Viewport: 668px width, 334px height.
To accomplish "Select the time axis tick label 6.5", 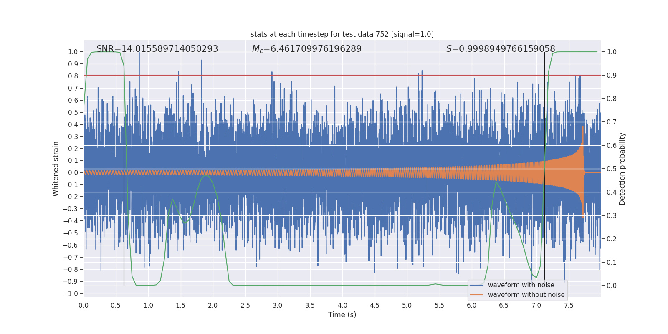I will [x=504, y=306].
